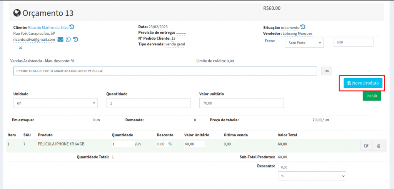The height and width of the screenshot is (189, 394).
Task: Open discount type percent dropdown
Action: [312, 176]
